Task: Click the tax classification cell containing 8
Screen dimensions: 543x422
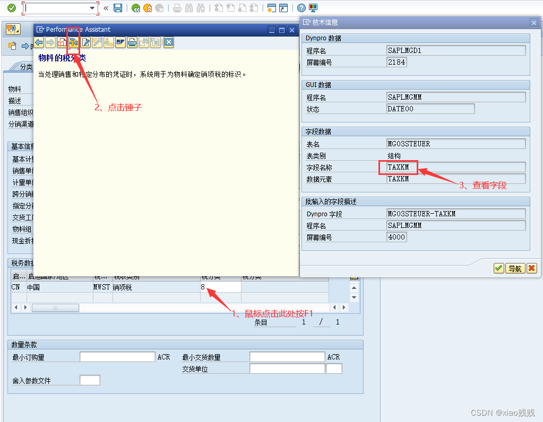Action: pos(221,287)
